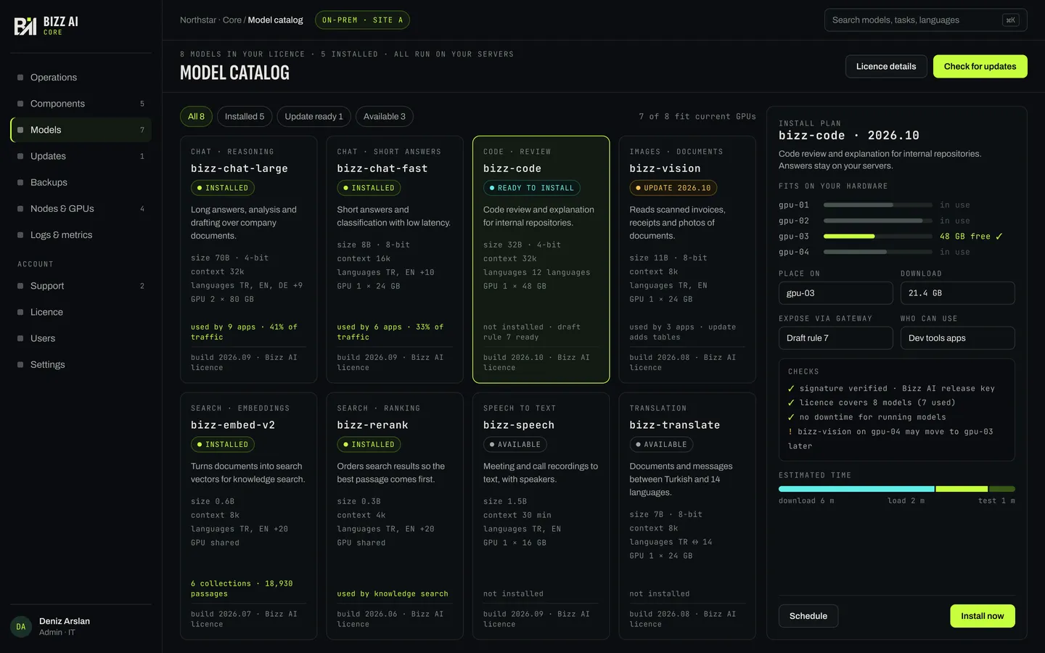Open the bizz-embed-v2 card title
Viewport: 1045px width, 653px height.
pyautogui.click(x=233, y=425)
